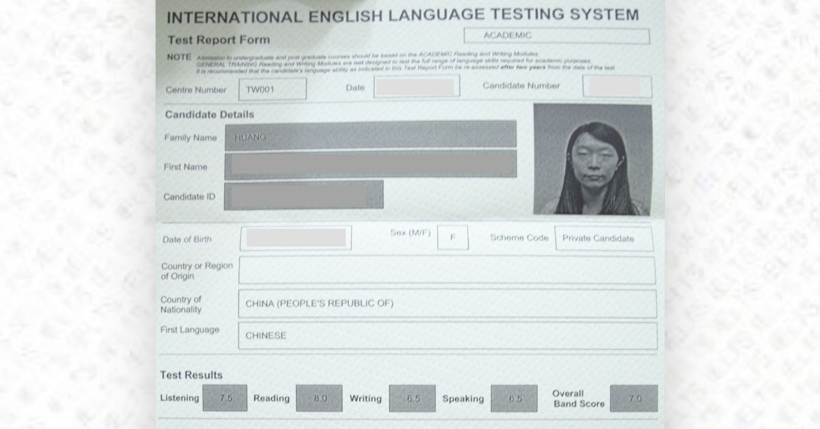
Task: Select the Candidate ID field
Action: point(303,195)
